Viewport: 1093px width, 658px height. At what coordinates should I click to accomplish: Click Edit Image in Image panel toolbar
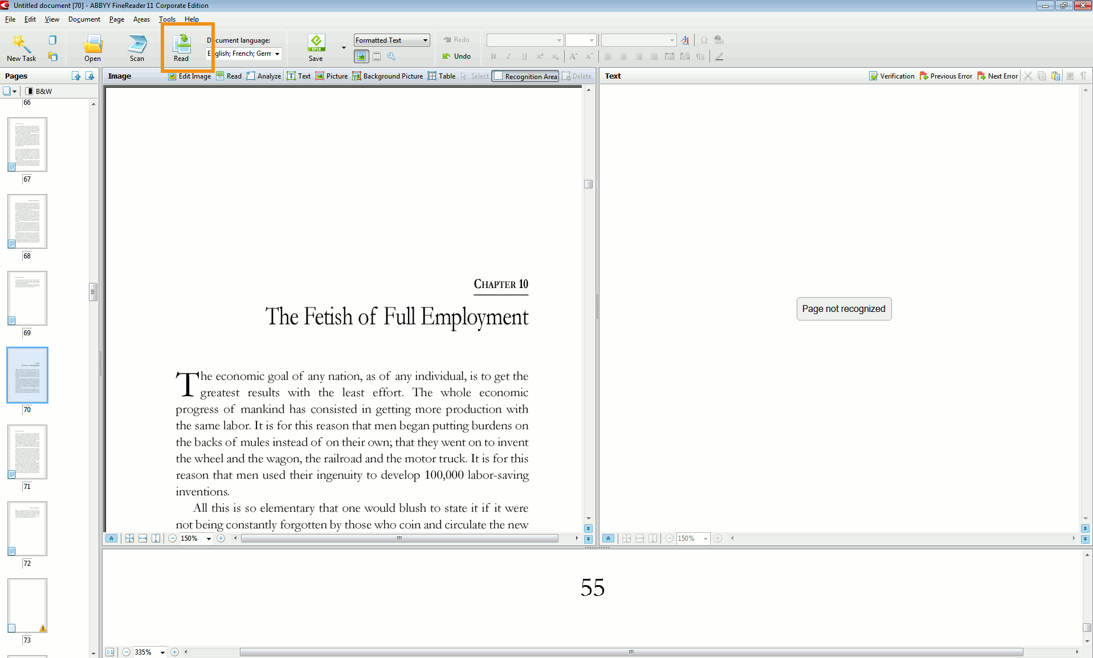[190, 76]
